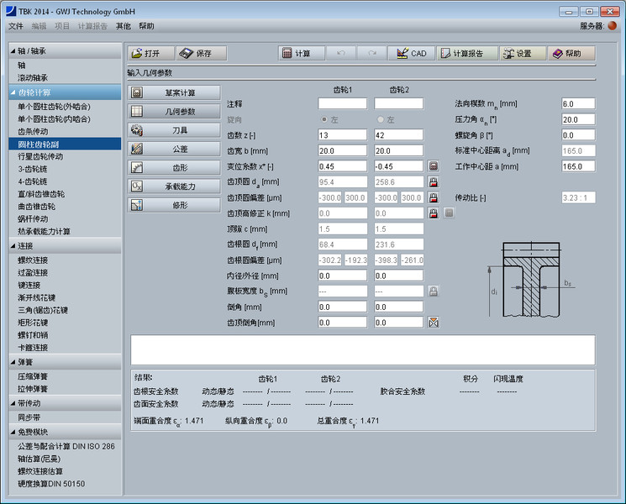Click the 法向模数 mn input field
Screen dimensions: 626x504
(x=578, y=103)
